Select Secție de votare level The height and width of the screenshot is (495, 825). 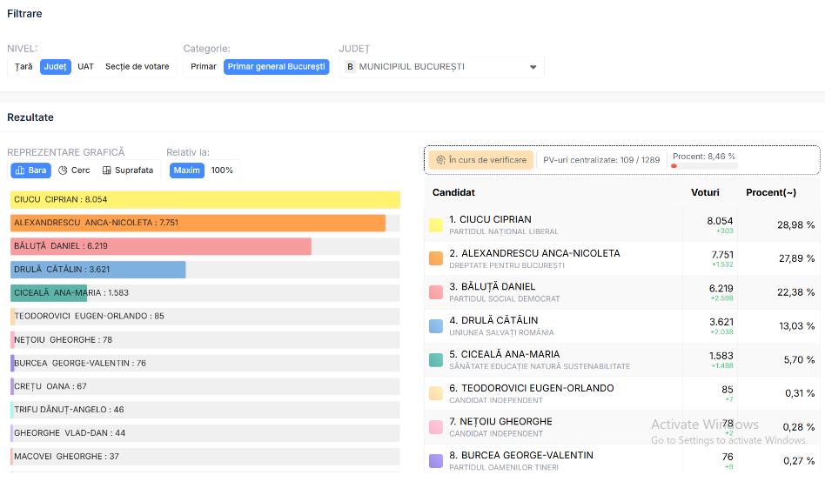point(137,67)
